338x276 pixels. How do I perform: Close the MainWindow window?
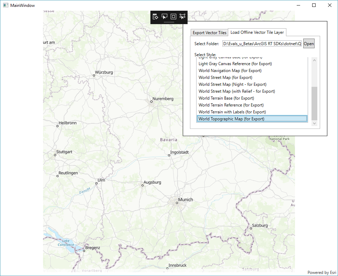tap(330, 5)
